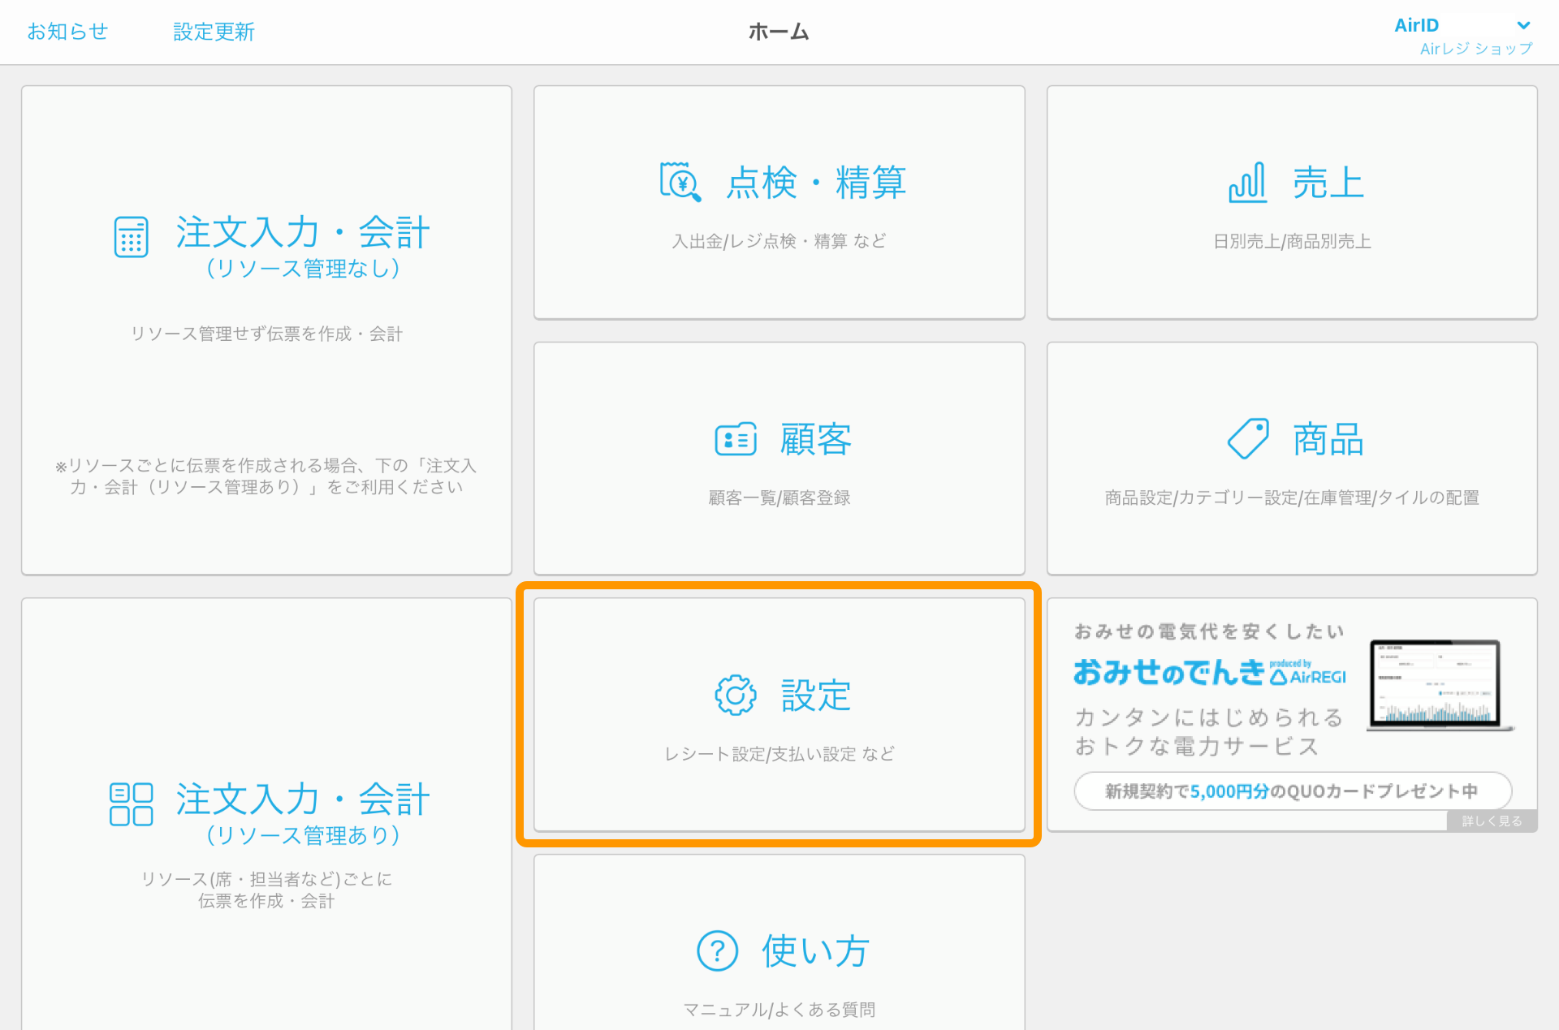Viewport: 1559px width, 1030px height.
Task: Click the リソース管理せず伝票を作成・会計 description
Action: point(266,334)
